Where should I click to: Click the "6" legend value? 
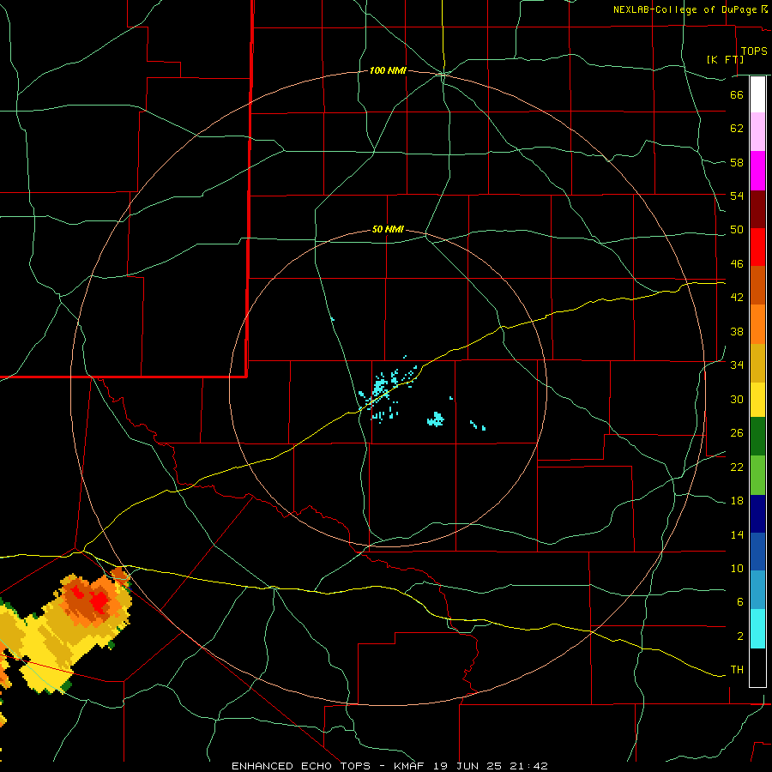click(x=739, y=602)
